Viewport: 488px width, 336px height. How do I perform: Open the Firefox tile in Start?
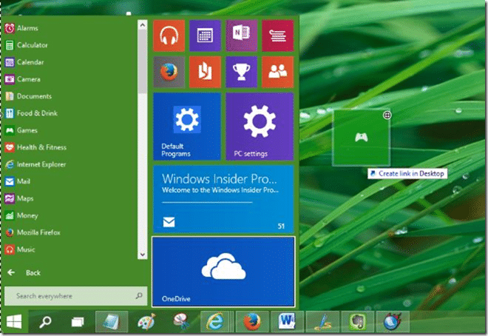click(169, 72)
